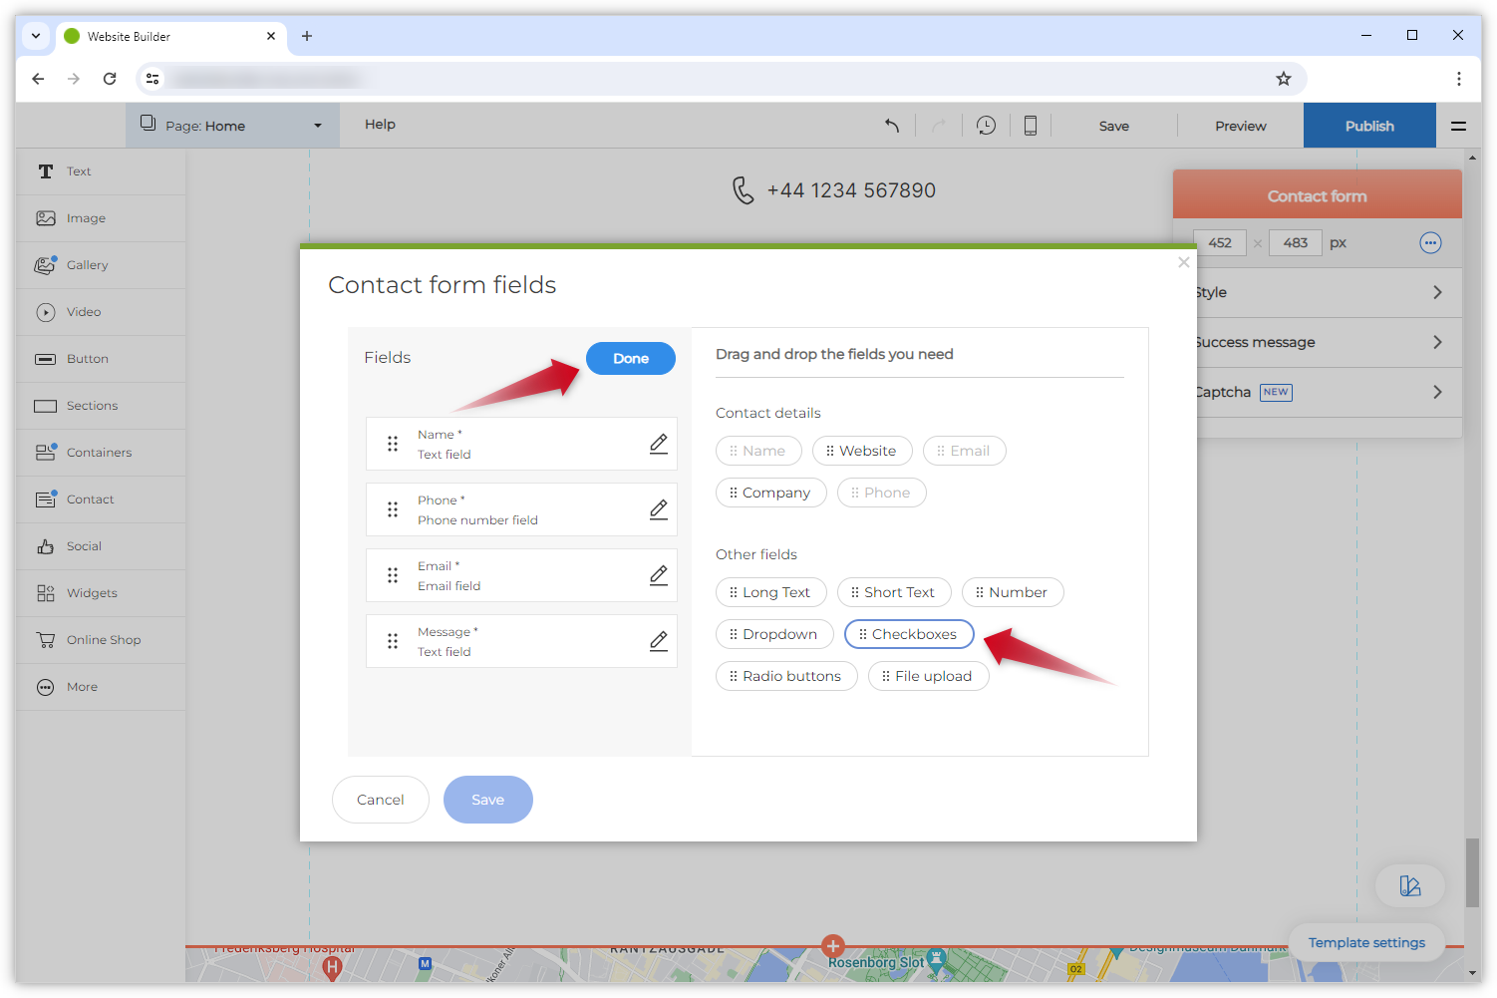The width and height of the screenshot is (1497, 998).
Task: Switch to mobile view with the phone icon
Action: pyautogui.click(x=1031, y=125)
